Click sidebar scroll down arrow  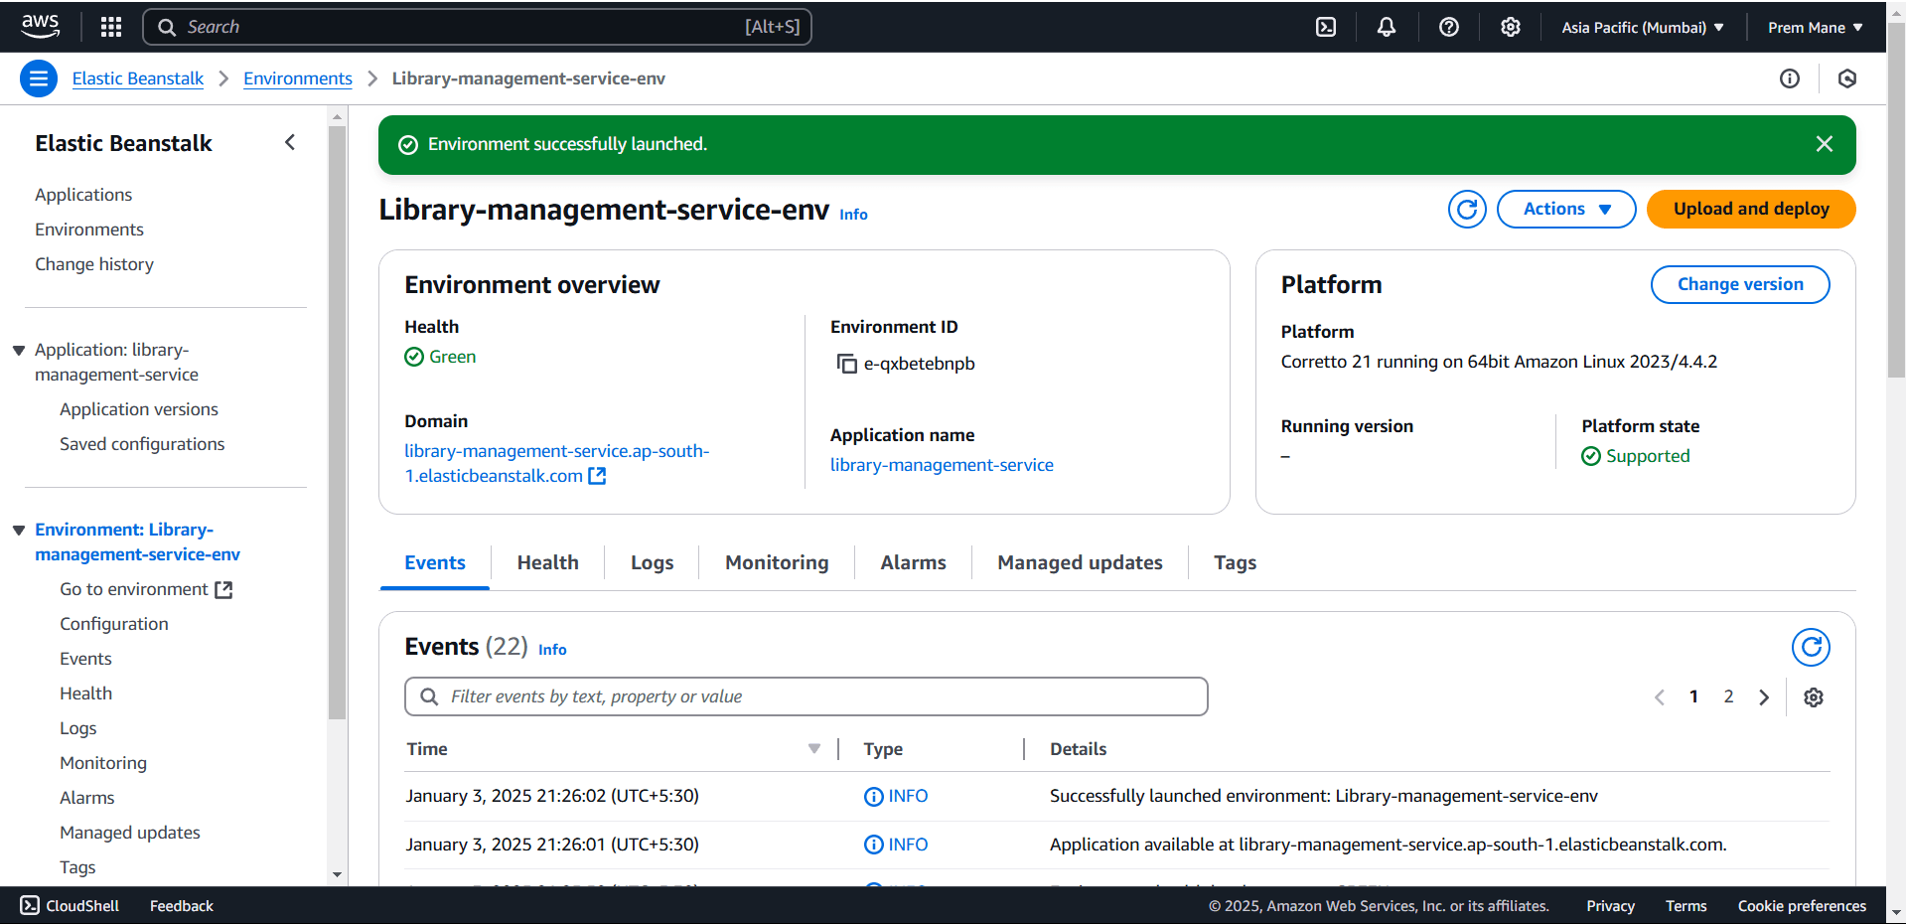337,875
